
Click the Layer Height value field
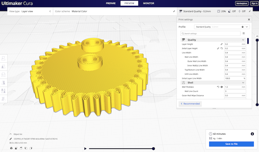pos(235,44)
